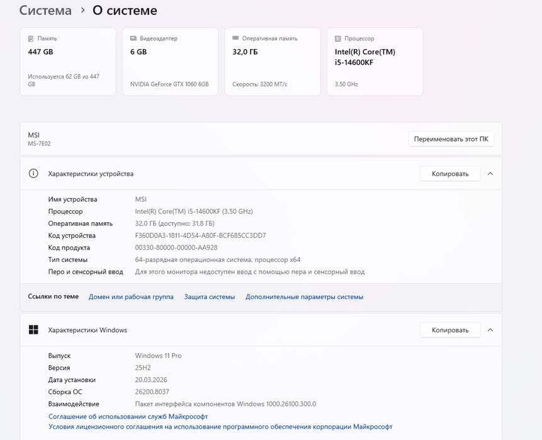The image size is (542, 440).
Task: Click the Имя устройства value MSI
Action: pyautogui.click(x=140, y=199)
